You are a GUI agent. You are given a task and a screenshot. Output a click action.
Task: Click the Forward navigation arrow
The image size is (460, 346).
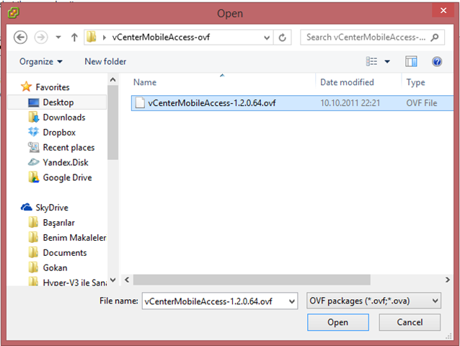tap(41, 37)
